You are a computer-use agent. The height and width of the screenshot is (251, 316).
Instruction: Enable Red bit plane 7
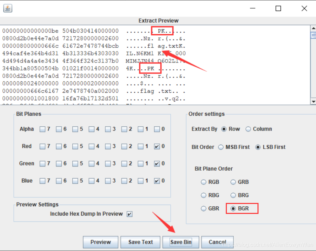[43, 146]
